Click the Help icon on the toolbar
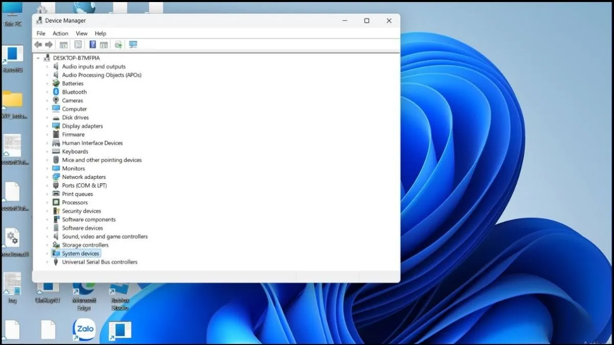This screenshot has height=345, width=614. (92, 44)
